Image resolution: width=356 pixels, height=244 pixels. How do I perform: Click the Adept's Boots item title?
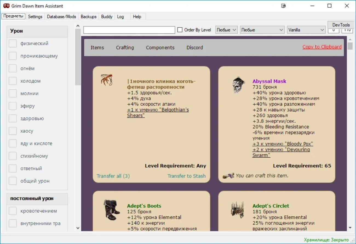tap(144, 206)
